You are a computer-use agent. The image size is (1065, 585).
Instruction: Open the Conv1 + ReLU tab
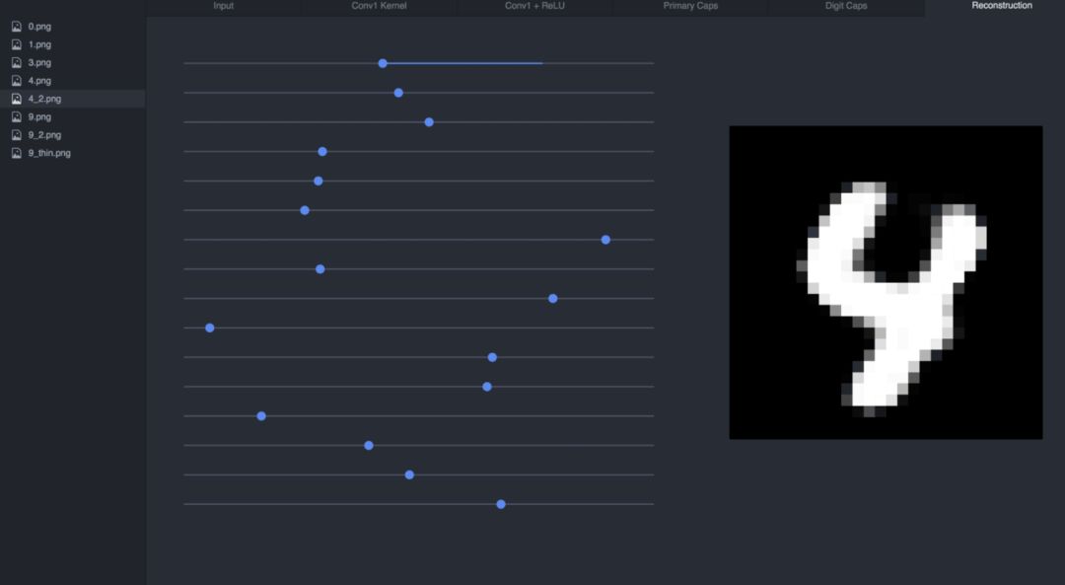[534, 6]
